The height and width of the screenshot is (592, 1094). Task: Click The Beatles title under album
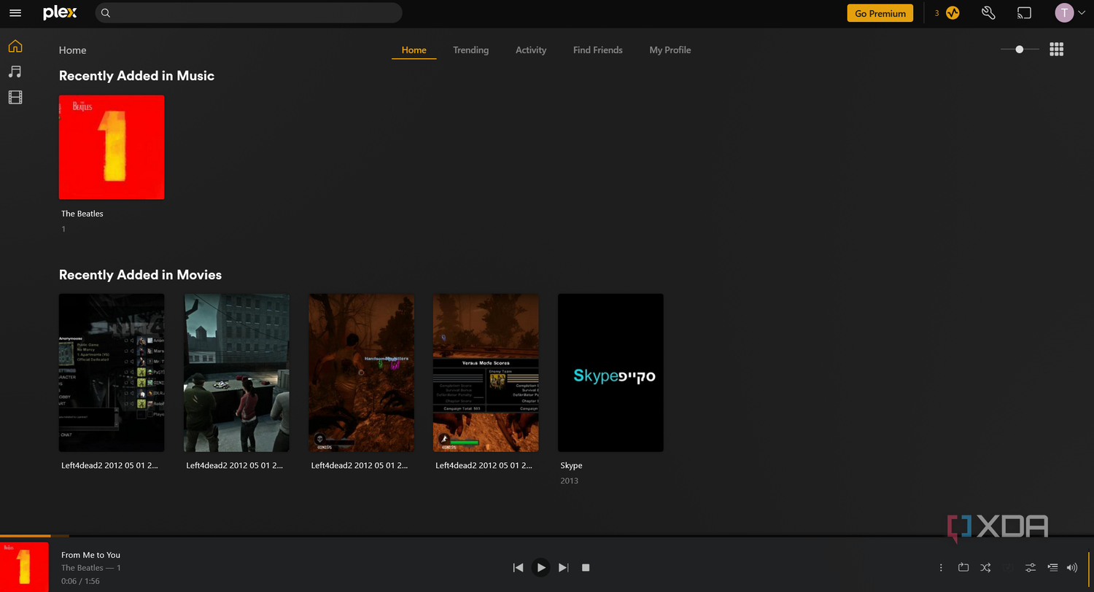tap(82, 214)
